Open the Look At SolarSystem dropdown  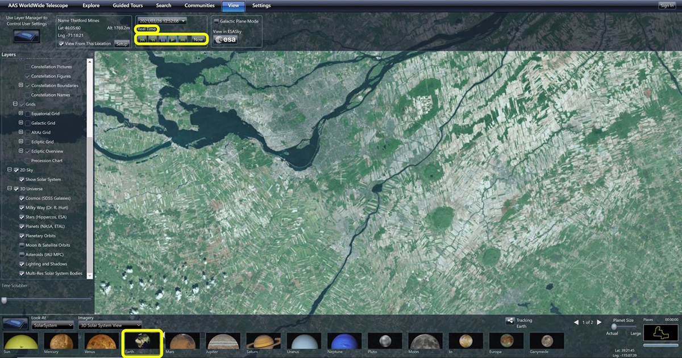pos(53,325)
